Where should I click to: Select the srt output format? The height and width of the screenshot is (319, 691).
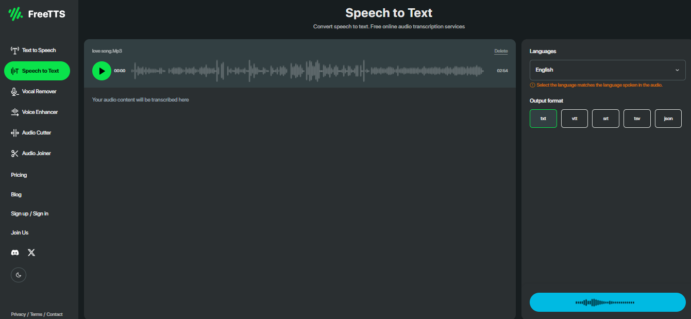[x=605, y=118]
